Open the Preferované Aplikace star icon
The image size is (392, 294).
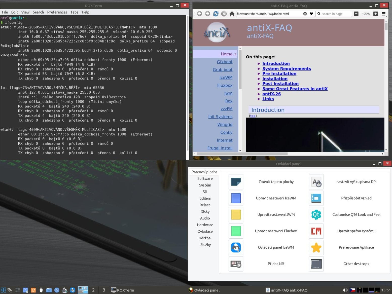coord(316,247)
